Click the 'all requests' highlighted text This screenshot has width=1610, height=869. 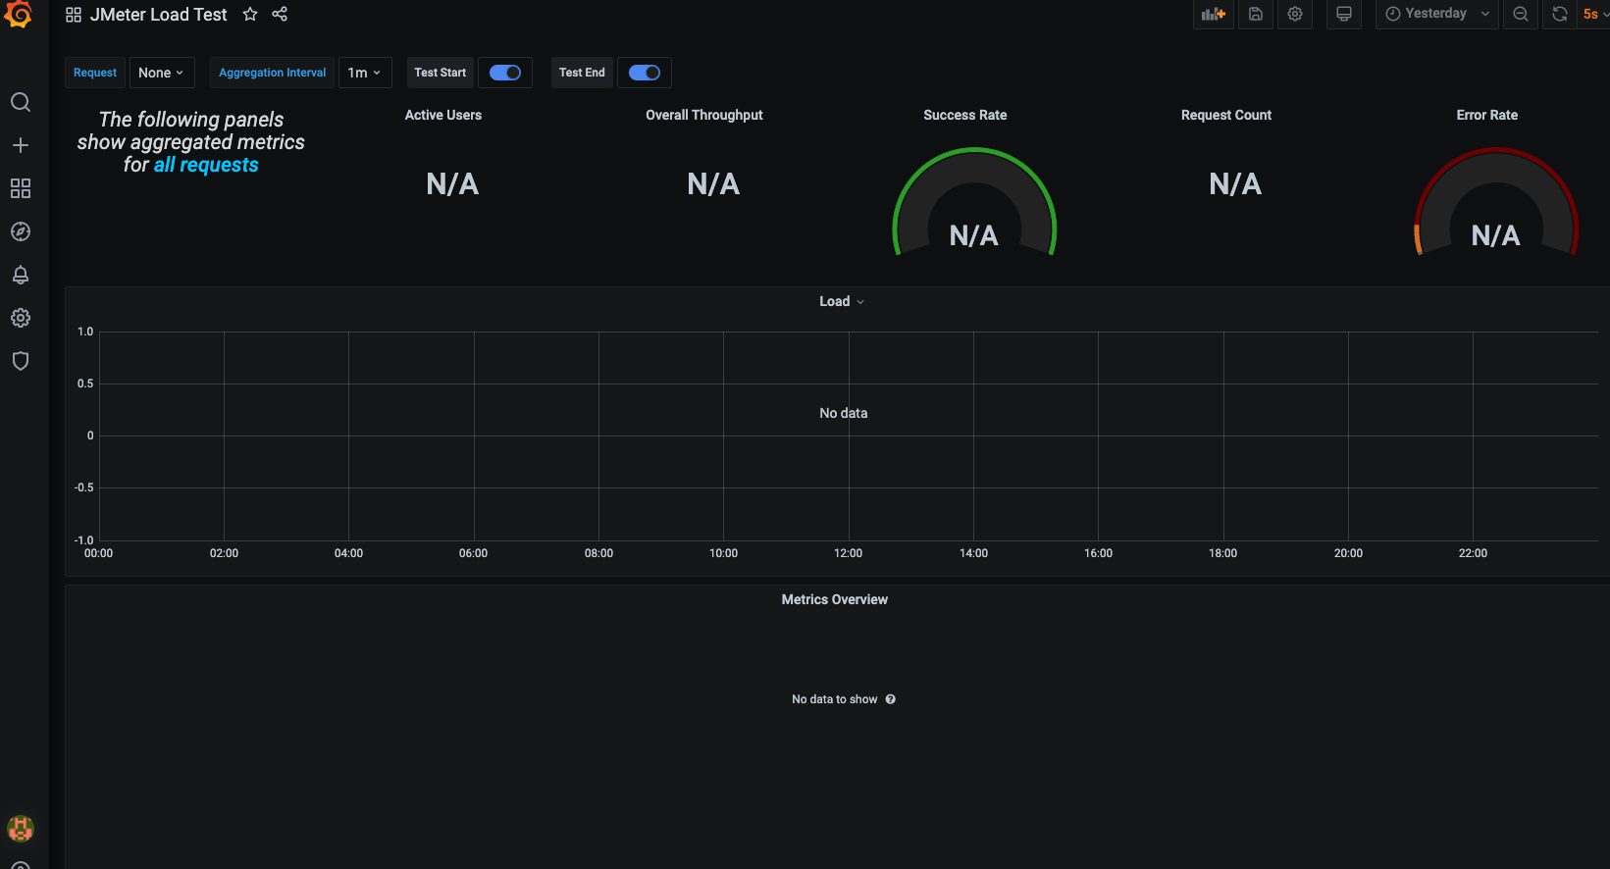click(206, 165)
